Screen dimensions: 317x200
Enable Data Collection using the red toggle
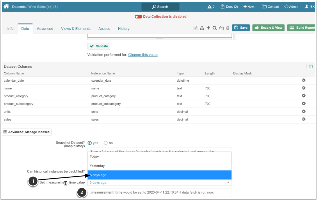pyautogui.click(x=139, y=16)
